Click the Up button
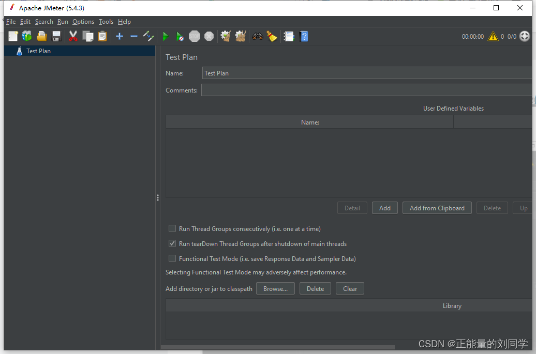 coord(524,208)
